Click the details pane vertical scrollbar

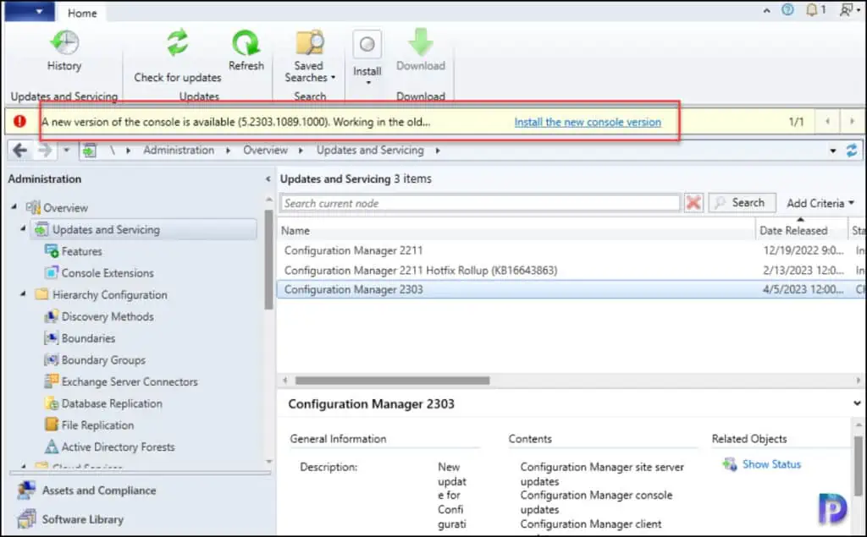(859, 465)
